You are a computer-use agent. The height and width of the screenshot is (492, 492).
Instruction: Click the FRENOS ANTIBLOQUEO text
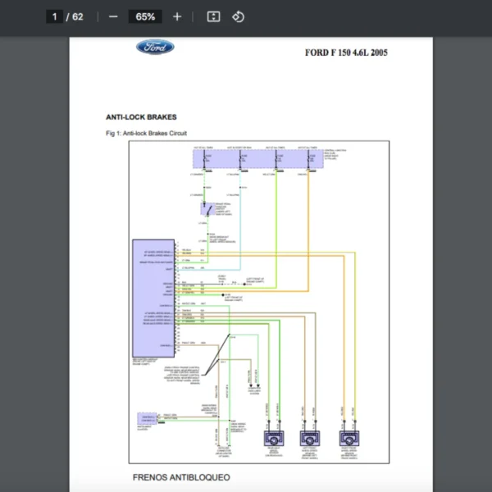(x=181, y=476)
